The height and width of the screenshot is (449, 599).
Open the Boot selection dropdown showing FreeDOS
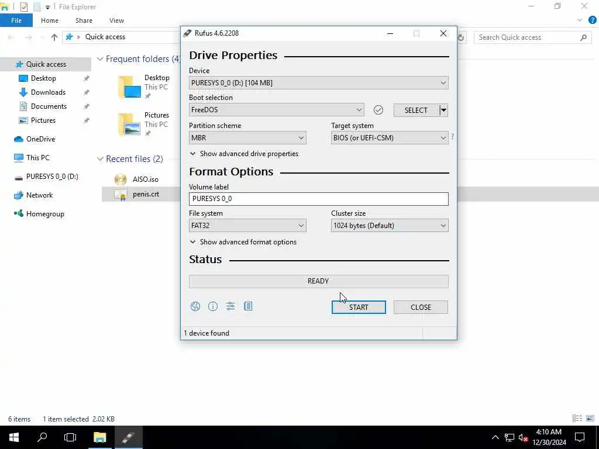[x=277, y=110]
